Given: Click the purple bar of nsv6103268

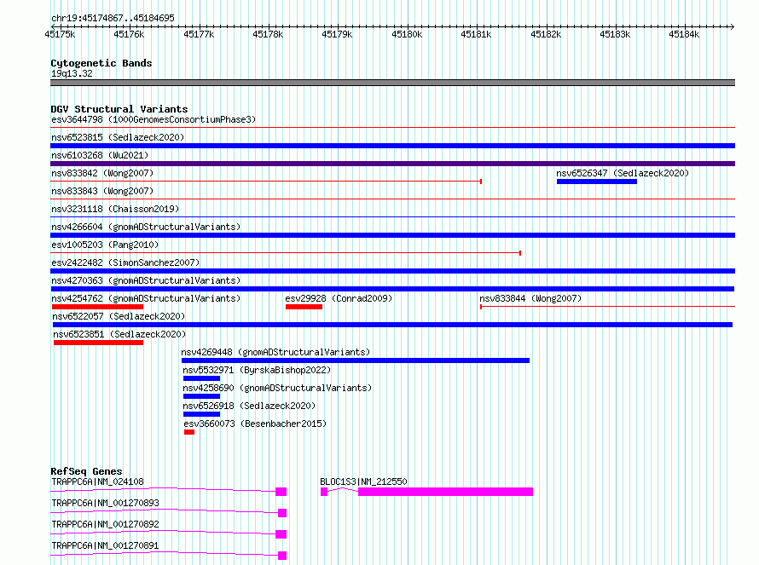Looking at the screenshot, I should tap(392, 164).
